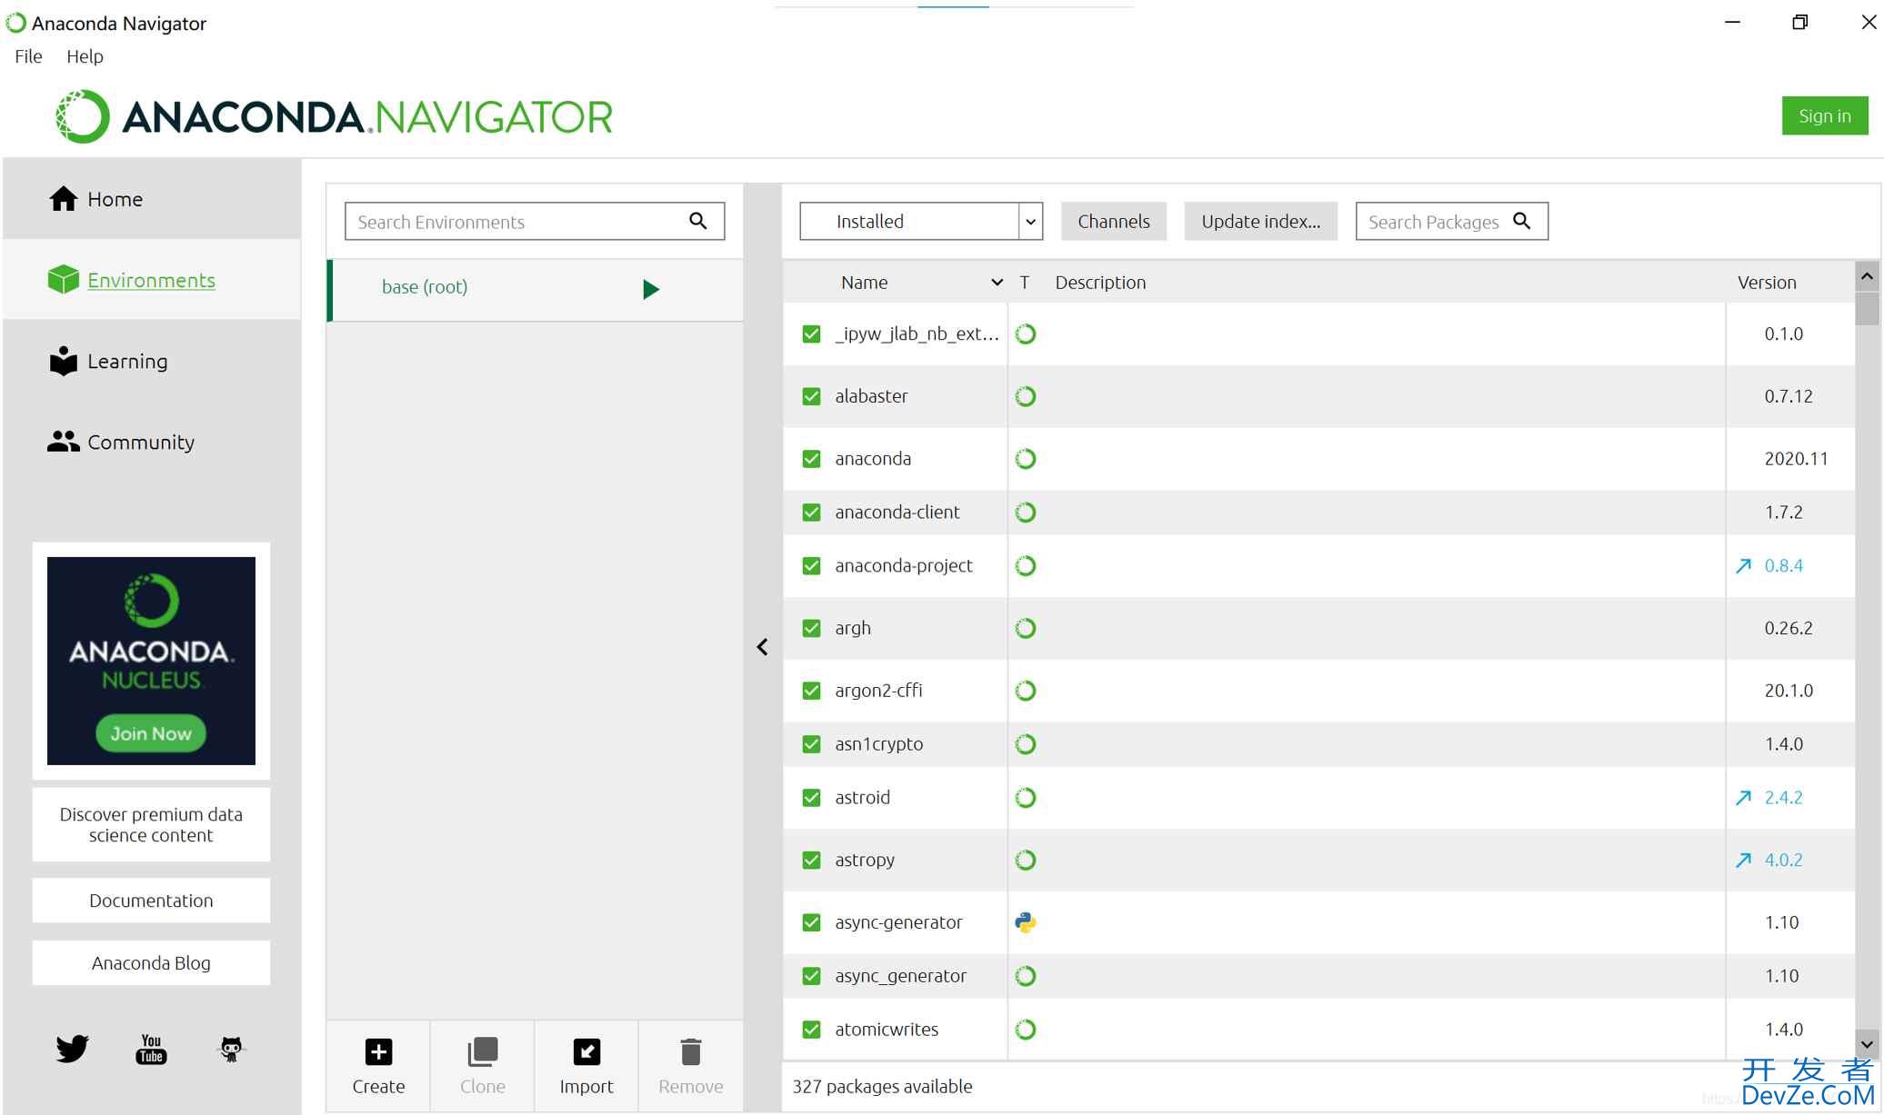
Task: Open the File menu
Action: tap(28, 56)
